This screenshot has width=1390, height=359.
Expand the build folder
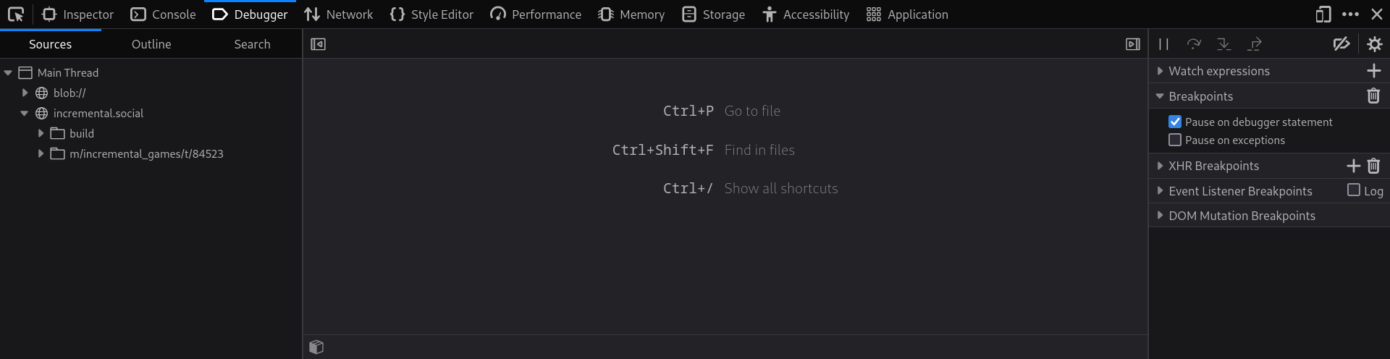41,133
